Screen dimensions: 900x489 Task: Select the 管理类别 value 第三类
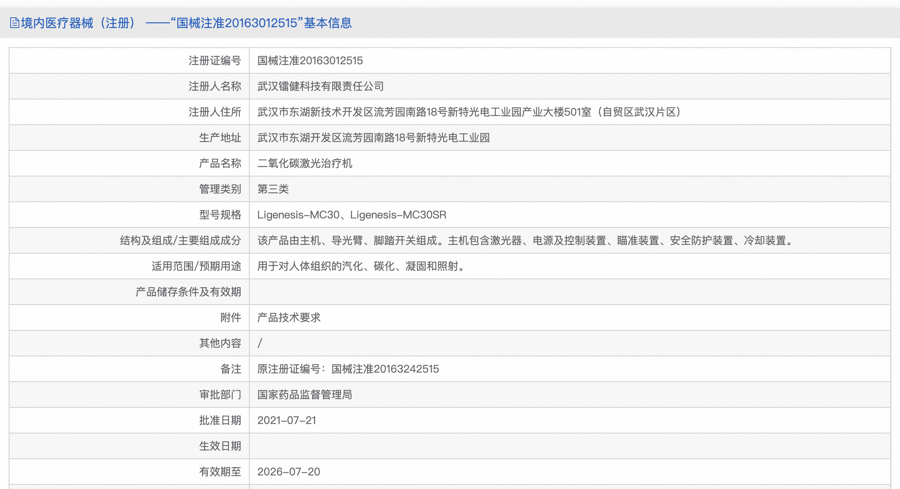pyautogui.click(x=273, y=189)
